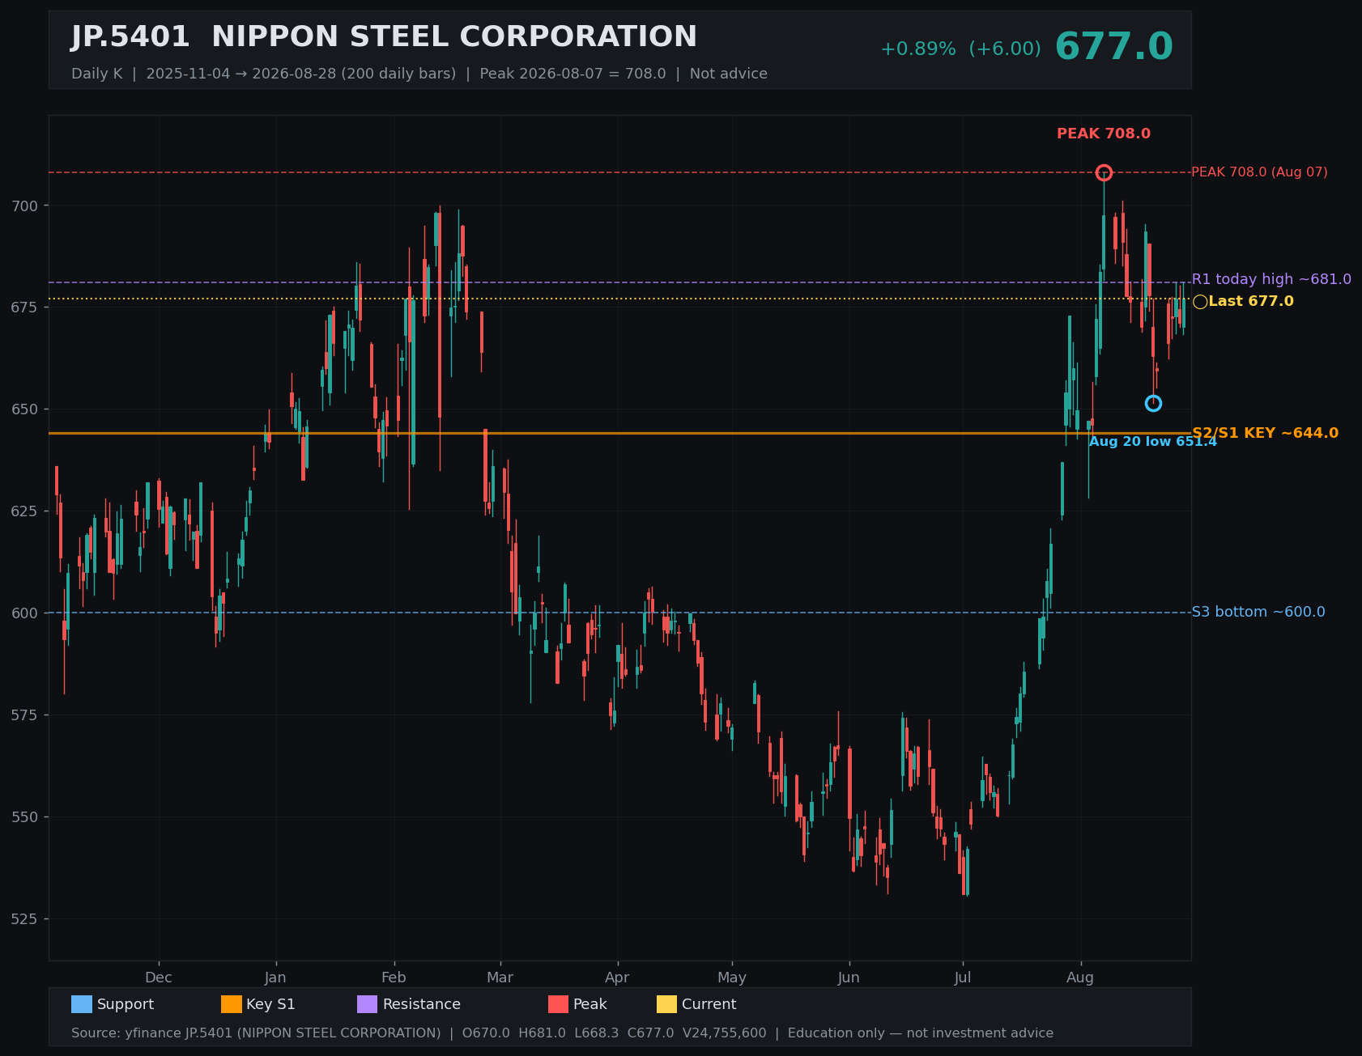Click the S2/S1 KEY ~644.0 label
Viewport: 1362px width, 1056px height.
click(x=1265, y=433)
